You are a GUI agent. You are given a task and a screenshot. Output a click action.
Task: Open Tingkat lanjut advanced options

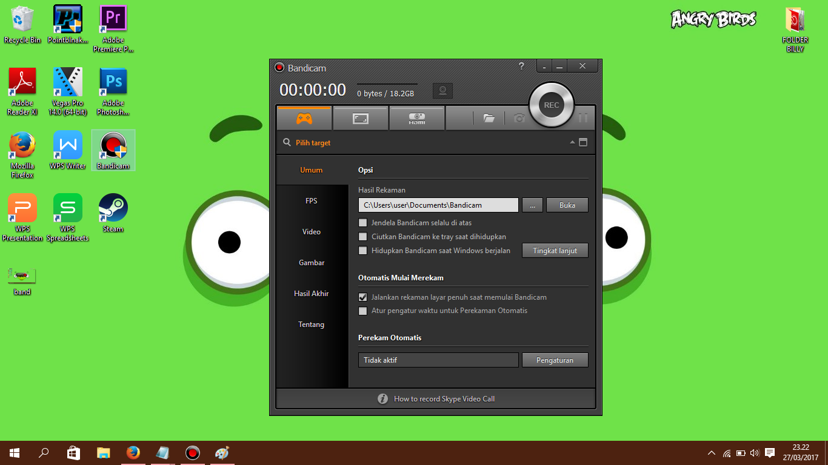click(x=555, y=251)
